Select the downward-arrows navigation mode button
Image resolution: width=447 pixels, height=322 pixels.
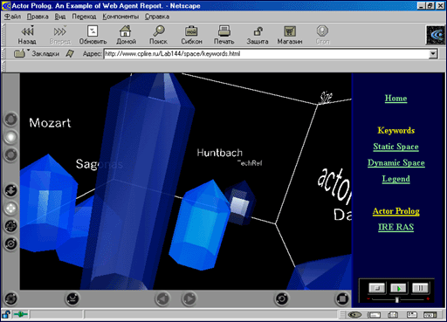click(10, 190)
